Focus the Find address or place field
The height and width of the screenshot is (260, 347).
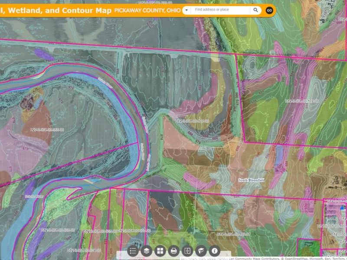pos(220,10)
